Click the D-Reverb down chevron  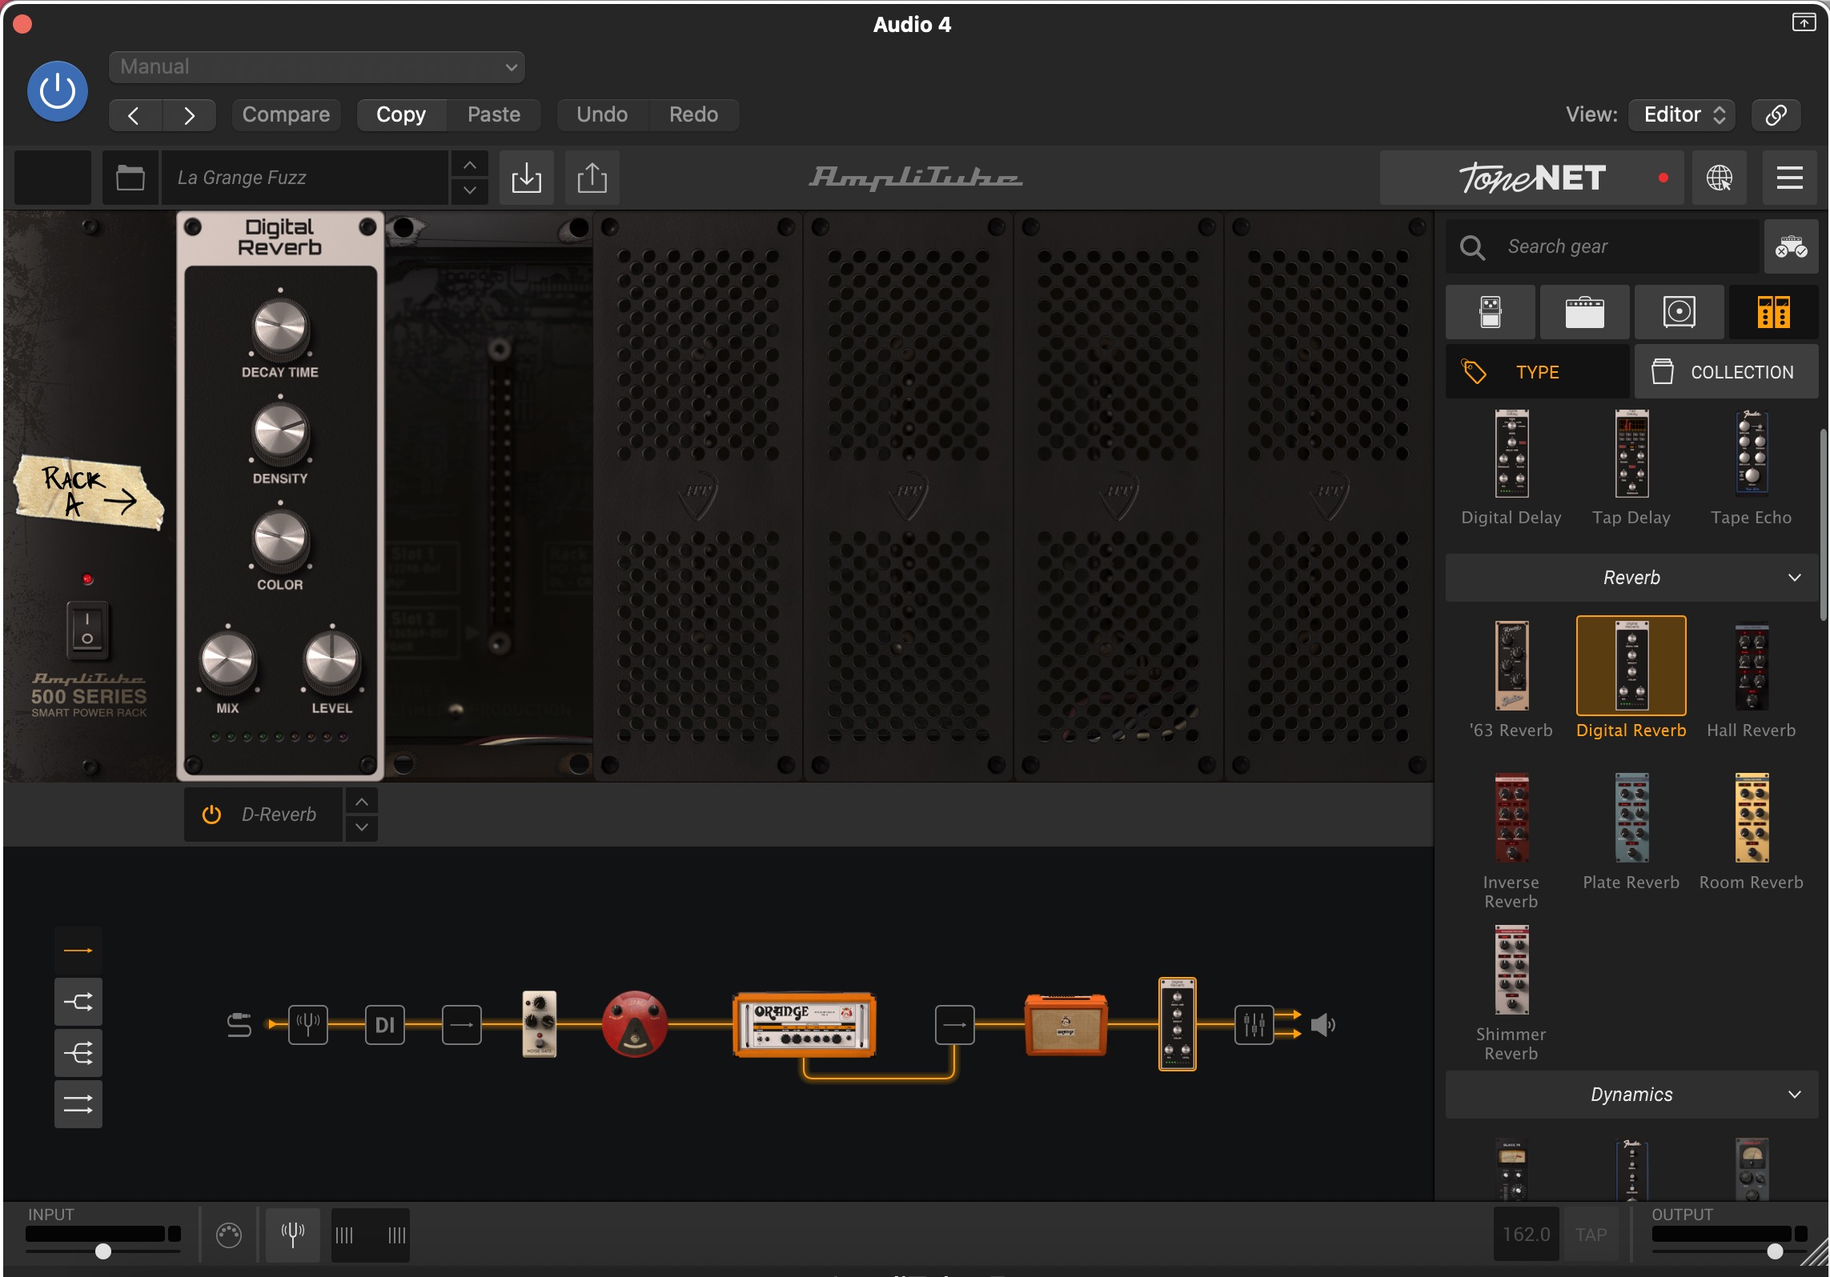click(362, 827)
